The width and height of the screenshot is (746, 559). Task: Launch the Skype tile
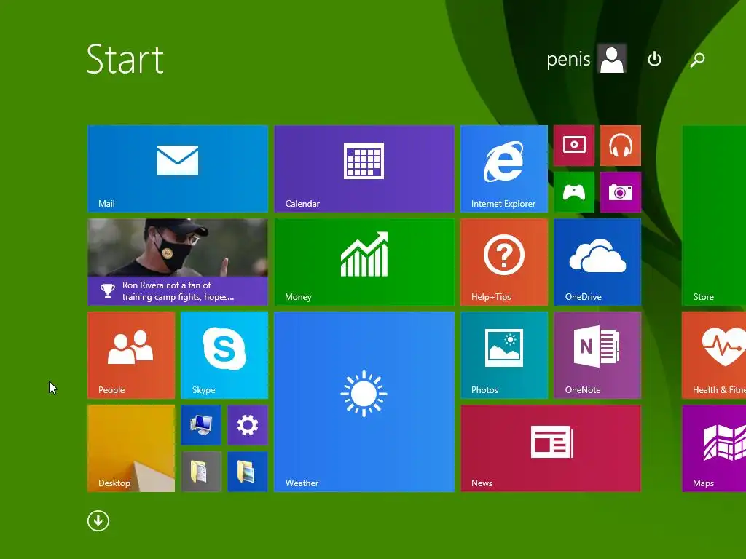(224, 355)
